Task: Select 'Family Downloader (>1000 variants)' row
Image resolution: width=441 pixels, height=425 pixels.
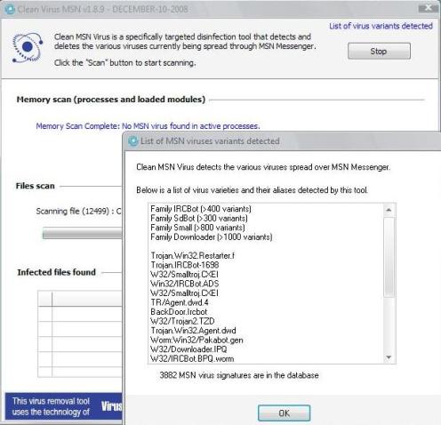Action: pyautogui.click(x=212, y=237)
